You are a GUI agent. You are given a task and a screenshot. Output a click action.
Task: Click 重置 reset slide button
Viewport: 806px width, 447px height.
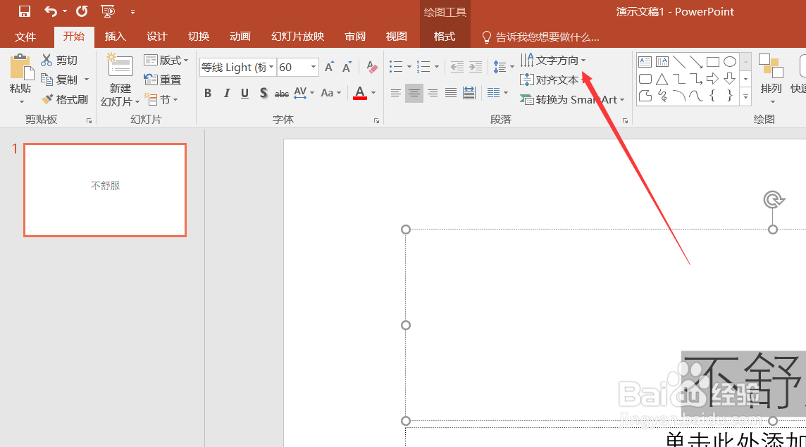(163, 80)
